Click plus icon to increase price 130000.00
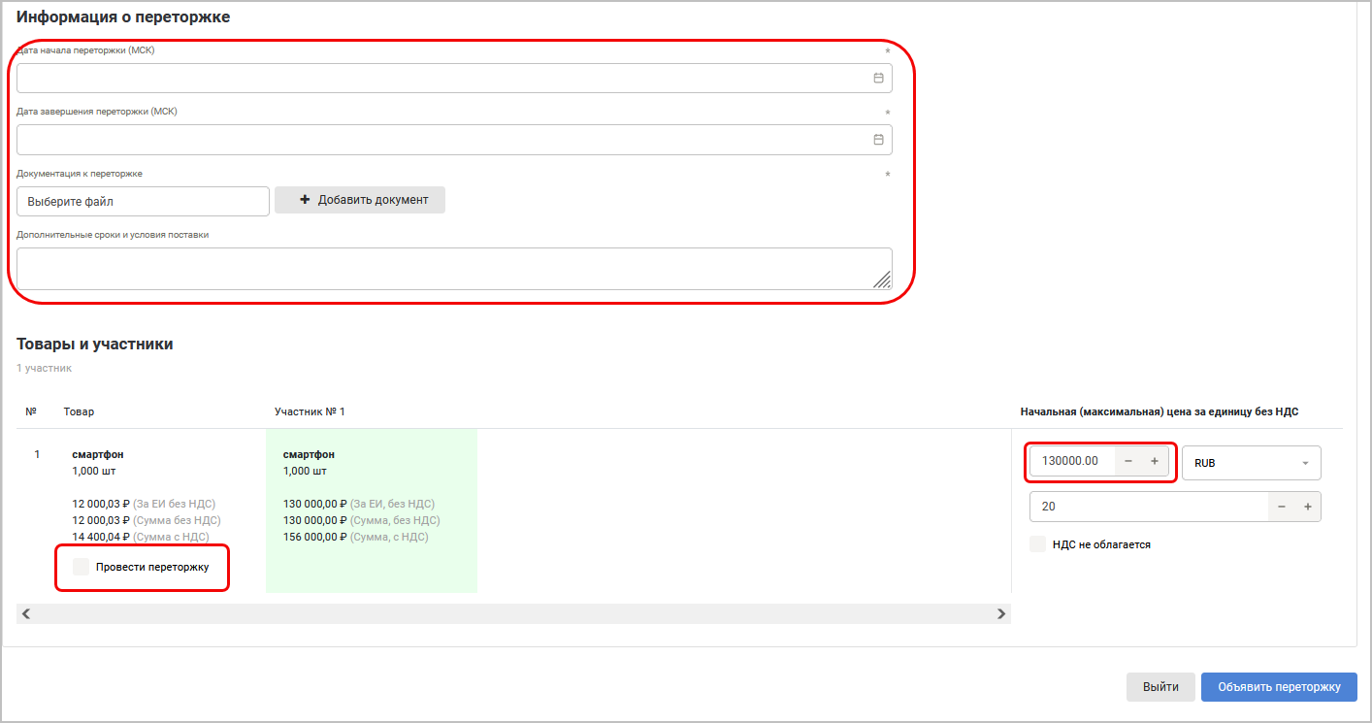Image resolution: width=1372 pixels, height=723 pixels. pyautogui.click(x=1154, y=461)
